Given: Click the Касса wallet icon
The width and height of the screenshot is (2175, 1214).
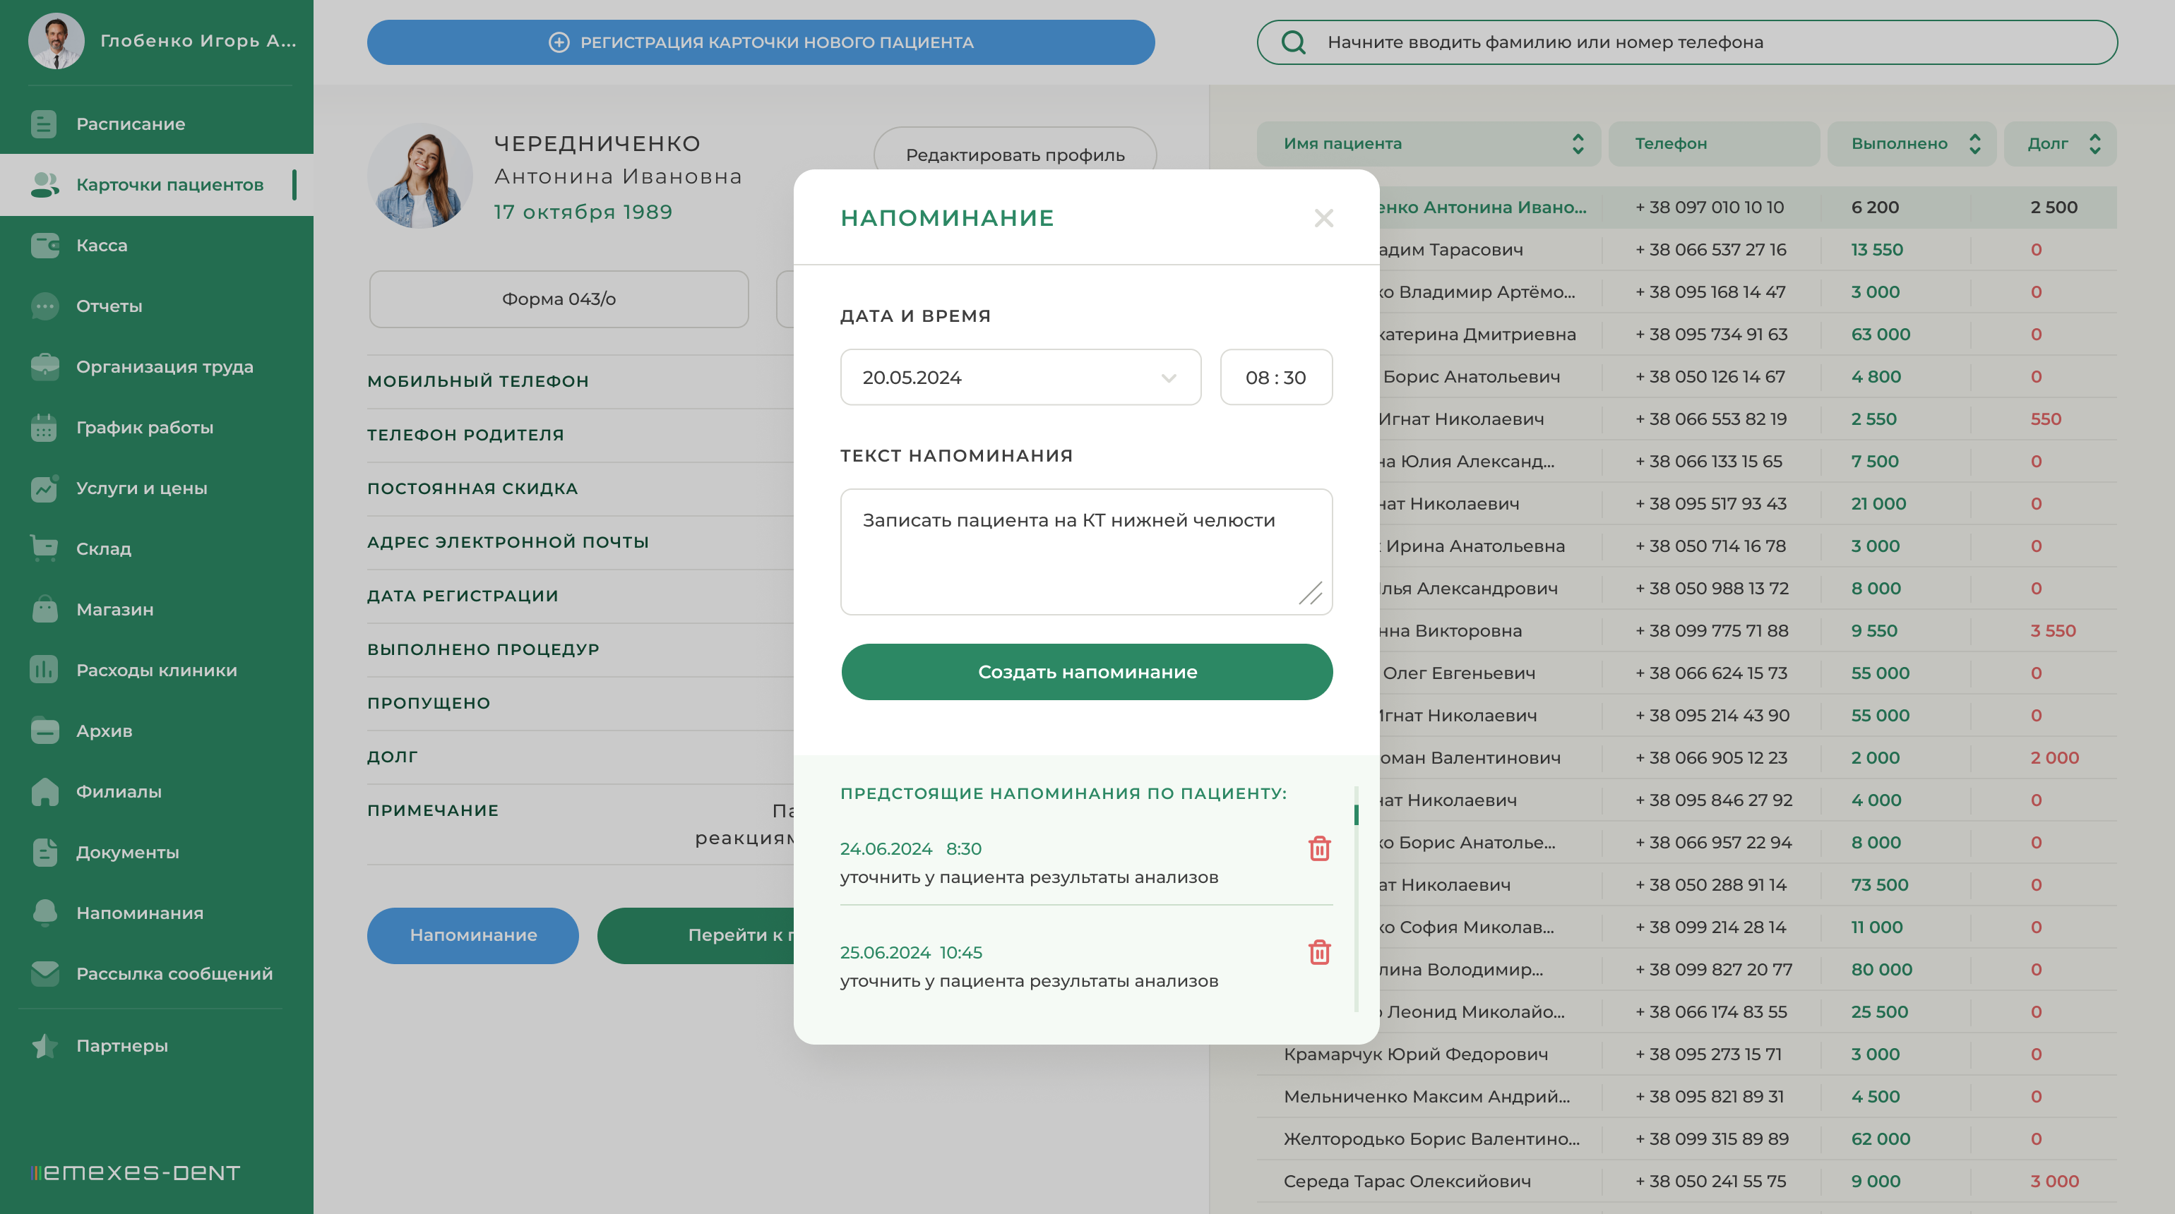Looking at the screenshot, I should click(x=44, y=246).
